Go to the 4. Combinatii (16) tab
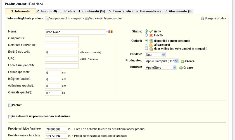This screenshot has width=235, height=140. [92, 11]
